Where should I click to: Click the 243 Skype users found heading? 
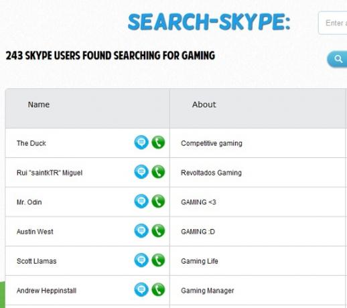click(x=111, y=56)
